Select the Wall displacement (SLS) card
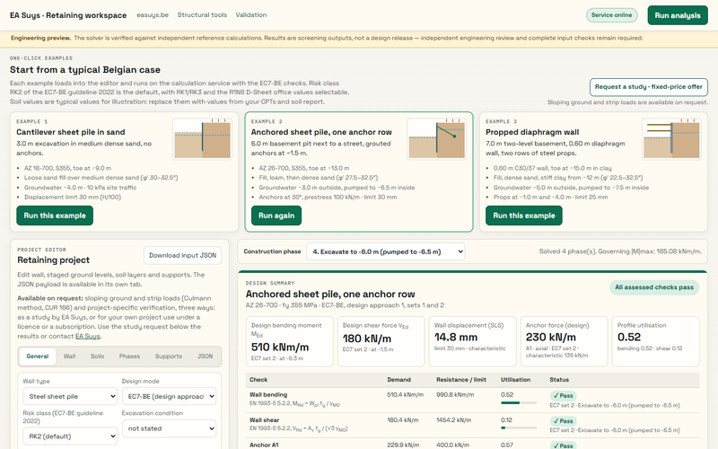Viewport: 718px width, 449px height. point(473,341)
